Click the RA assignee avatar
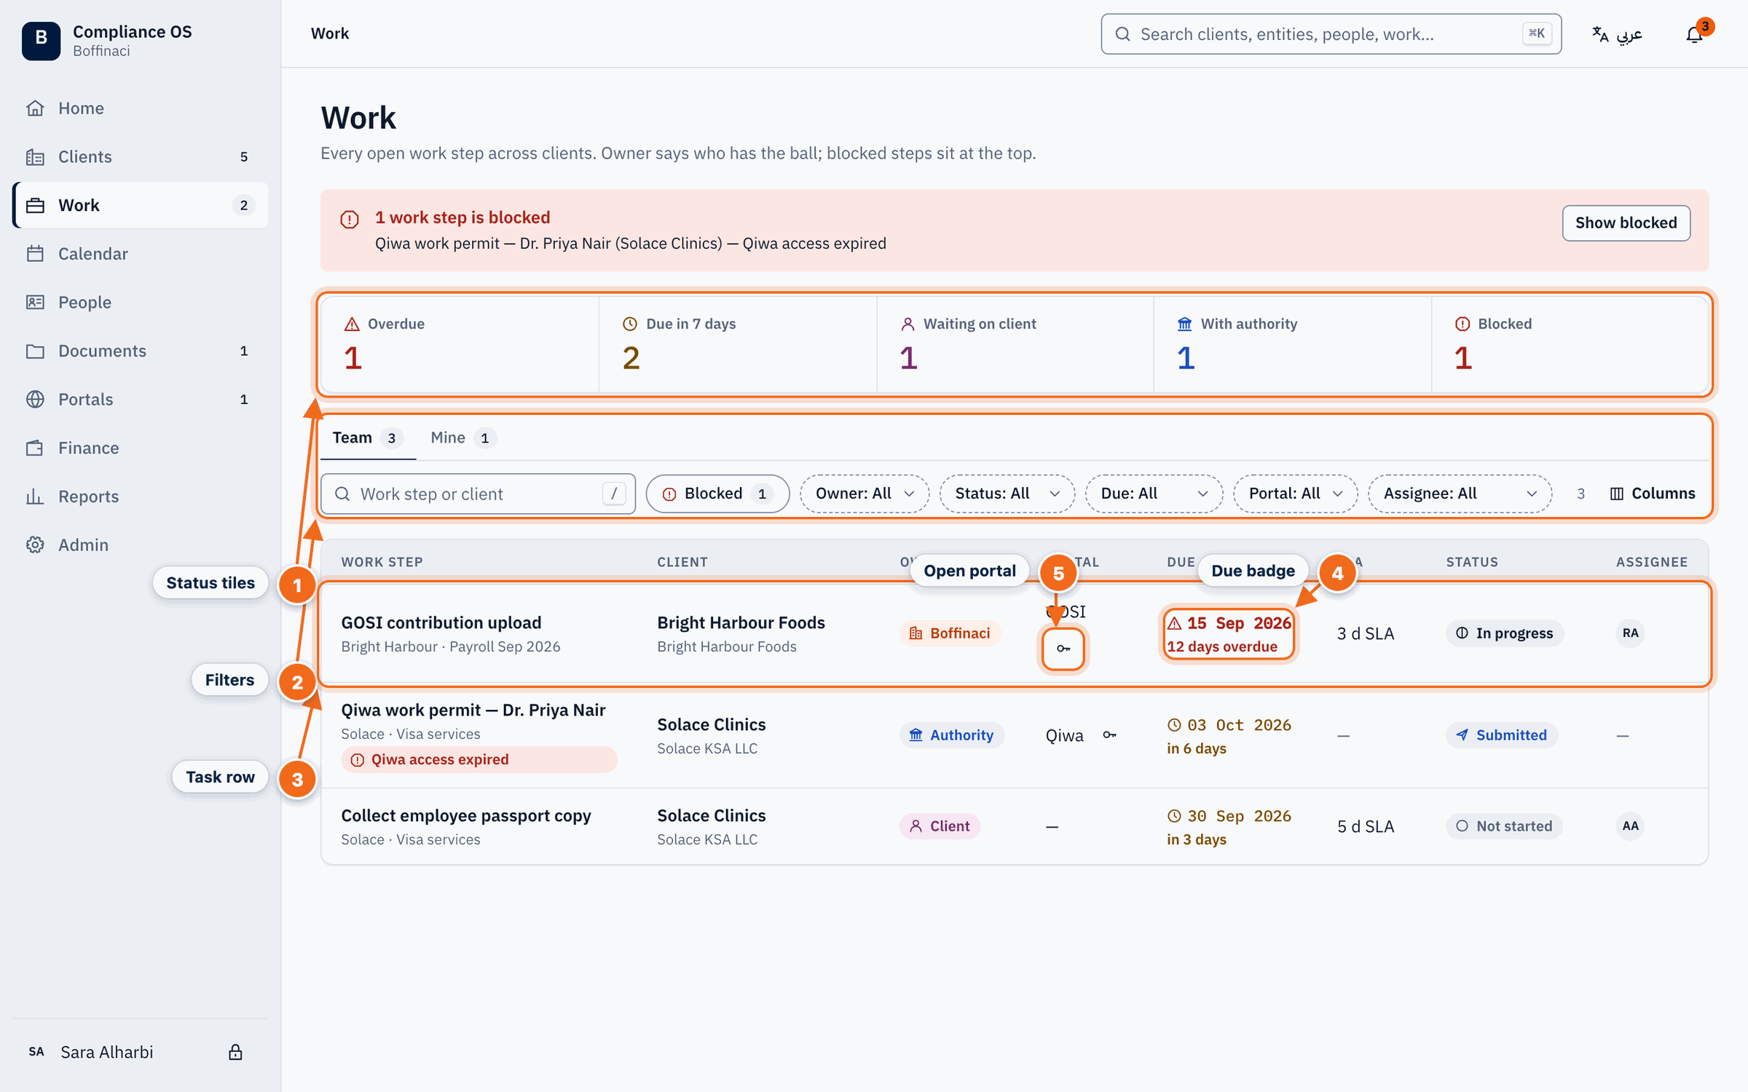 (x=1630, y=633)
